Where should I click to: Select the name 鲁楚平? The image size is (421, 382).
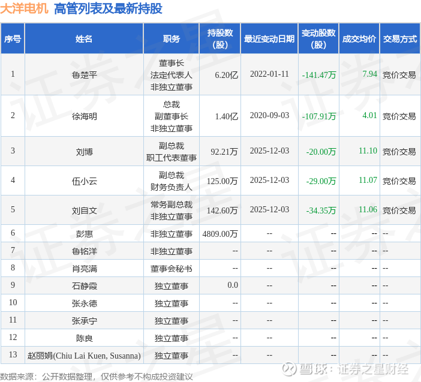[x=85, y=75]
